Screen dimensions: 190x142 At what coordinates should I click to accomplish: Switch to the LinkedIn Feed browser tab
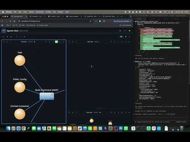[x=74, y=17]
